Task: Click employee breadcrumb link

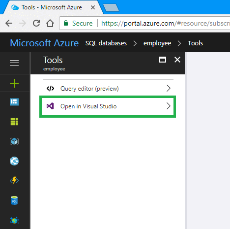Action: [157, 43]
